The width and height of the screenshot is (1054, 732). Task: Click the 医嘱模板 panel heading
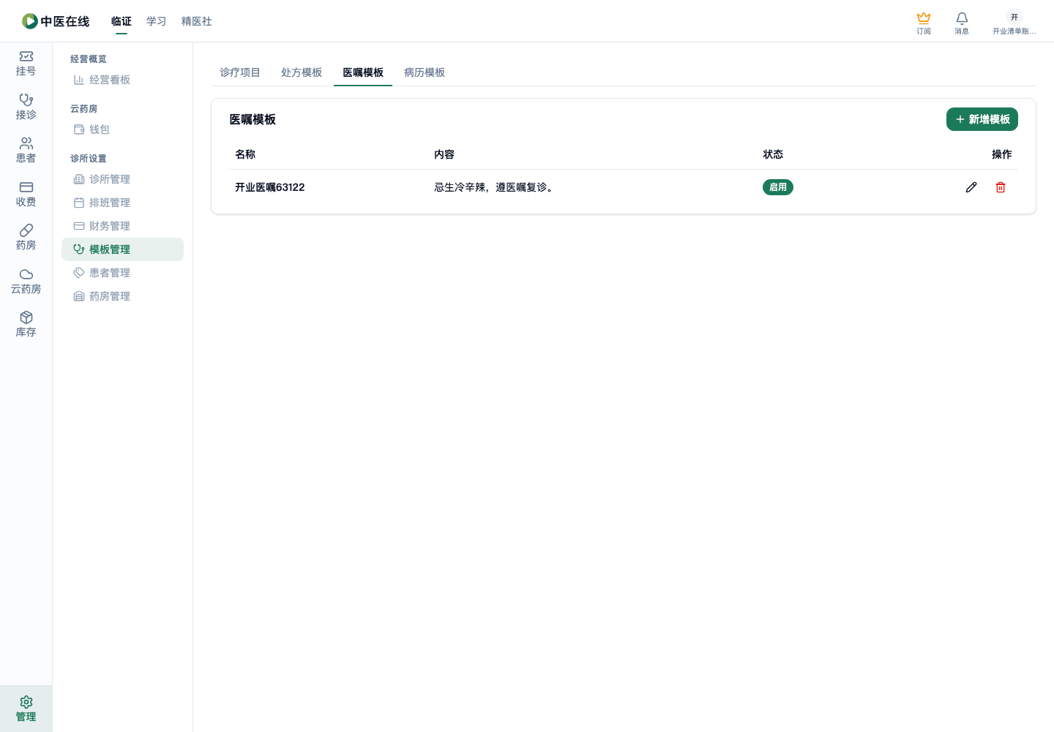point(253,119)
